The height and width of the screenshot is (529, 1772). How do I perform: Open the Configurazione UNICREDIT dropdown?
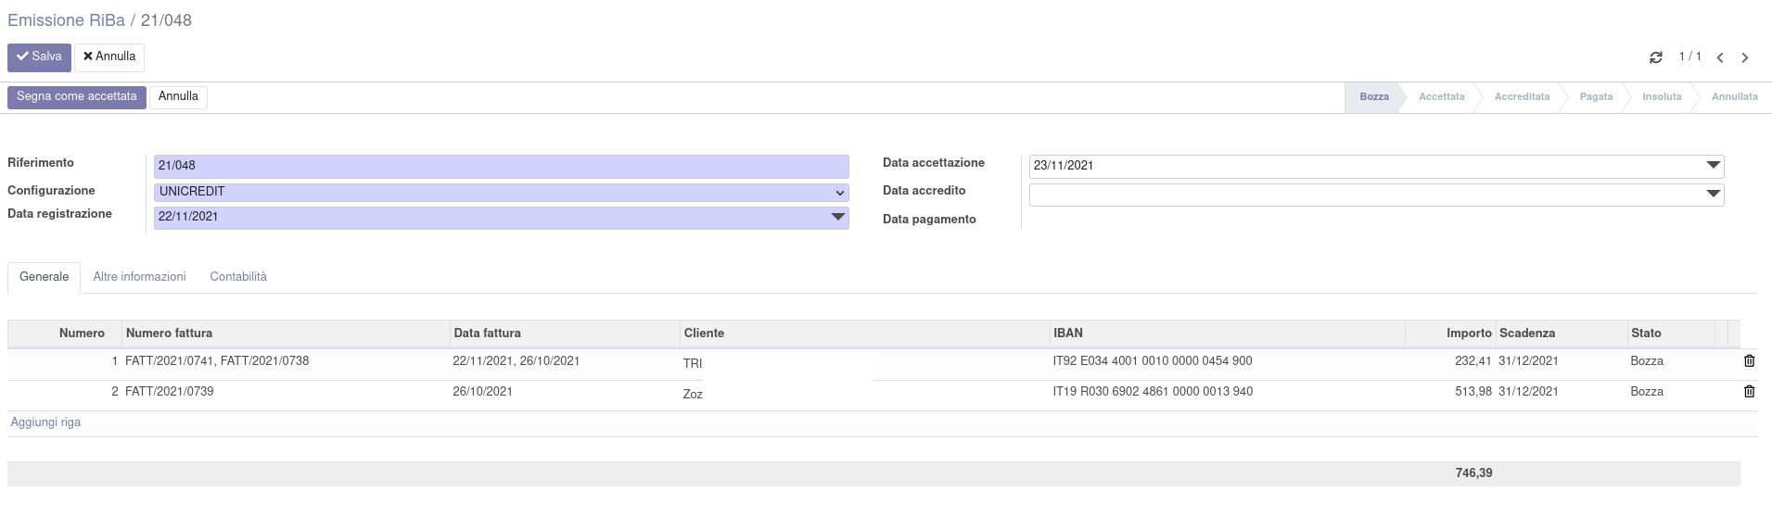pyautogui.click(x=501, y=193)
